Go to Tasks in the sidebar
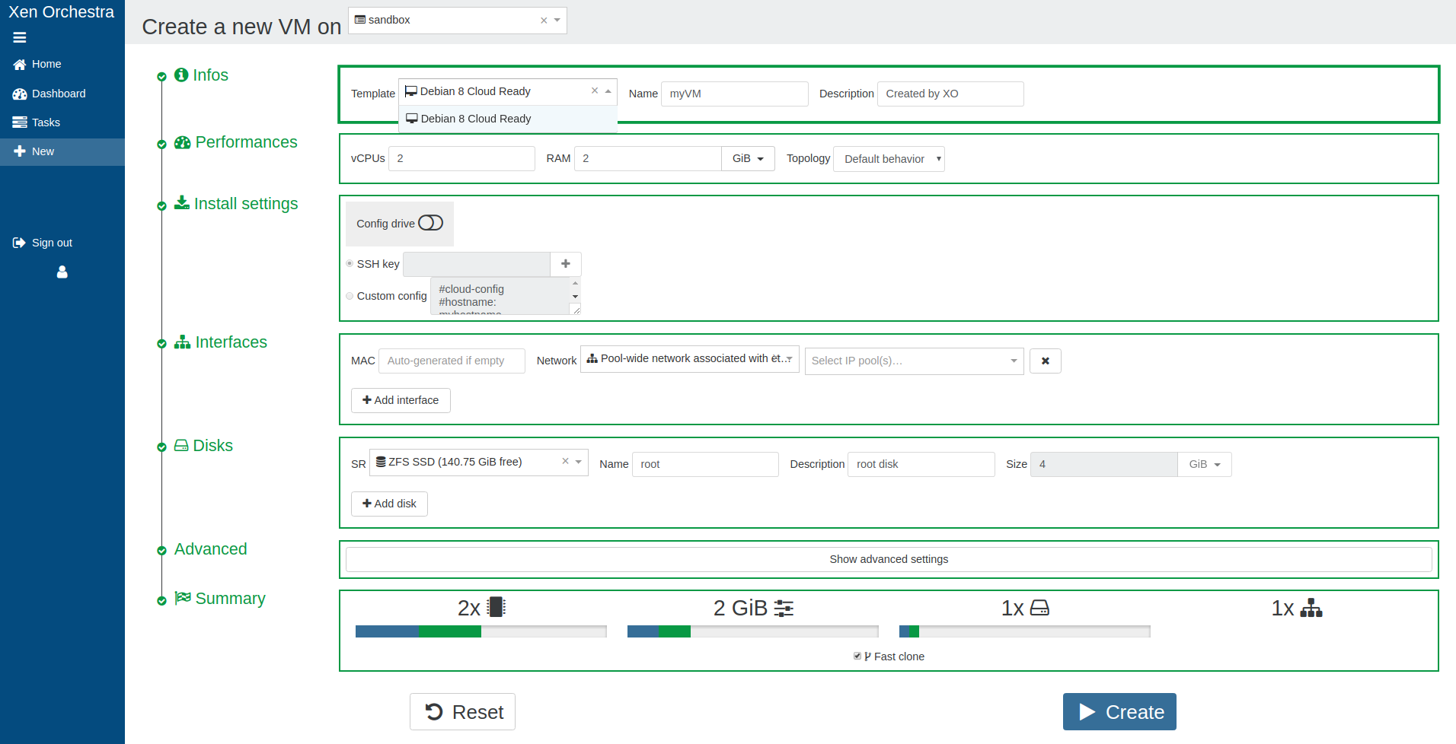Image resolution: width=1456 pixels, height=744 pixels. (46, 122)
